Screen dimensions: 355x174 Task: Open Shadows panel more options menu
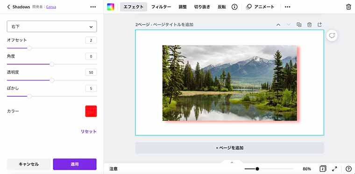(93, 7)
